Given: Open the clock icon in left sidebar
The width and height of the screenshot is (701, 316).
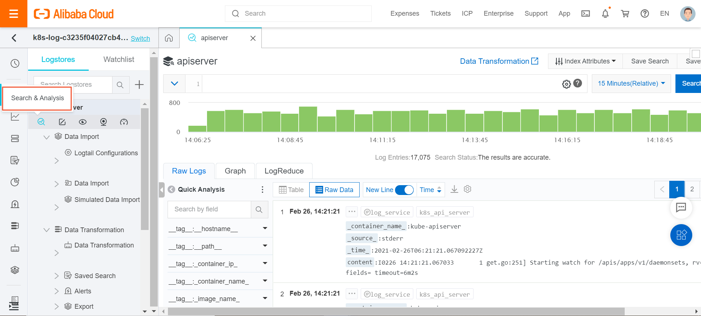Looking at the screenshot, I should [x=15, y=63].
